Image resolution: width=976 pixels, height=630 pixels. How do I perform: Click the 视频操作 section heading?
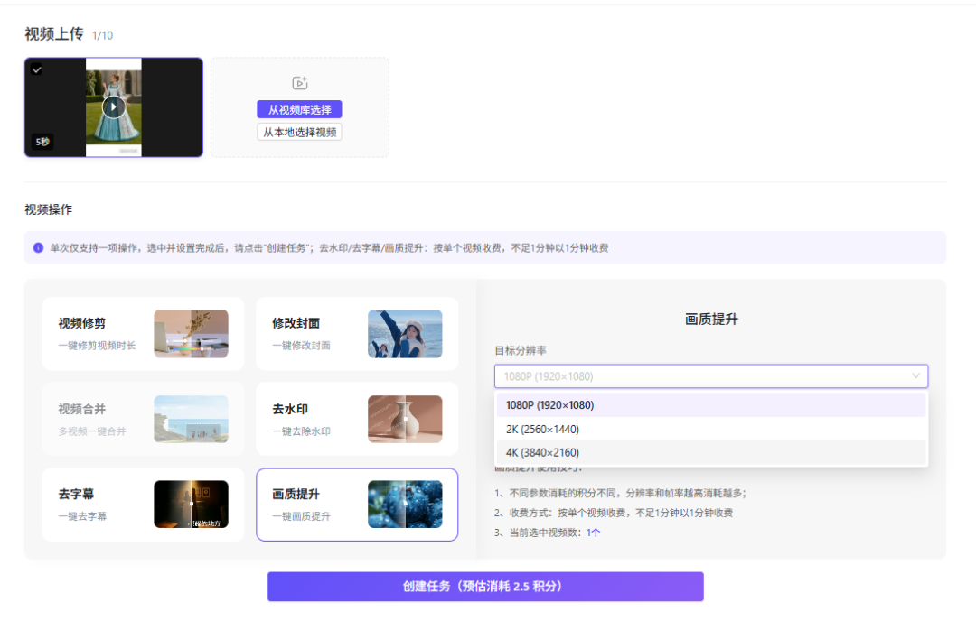tap(49, 209)
